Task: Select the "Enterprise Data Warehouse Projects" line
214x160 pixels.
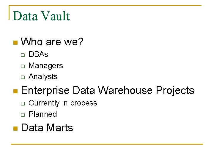Action: pos(108,90)
